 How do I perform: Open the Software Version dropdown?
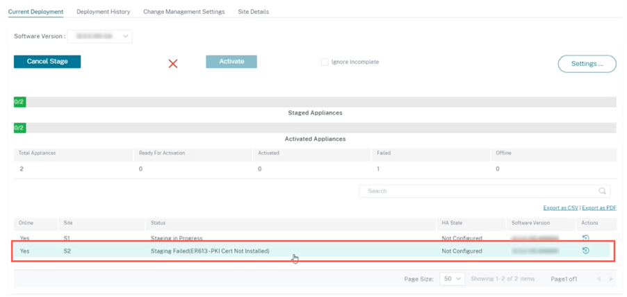[99, 36]
